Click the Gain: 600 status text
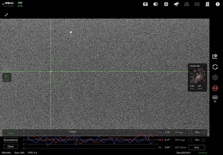 point(19,153)
